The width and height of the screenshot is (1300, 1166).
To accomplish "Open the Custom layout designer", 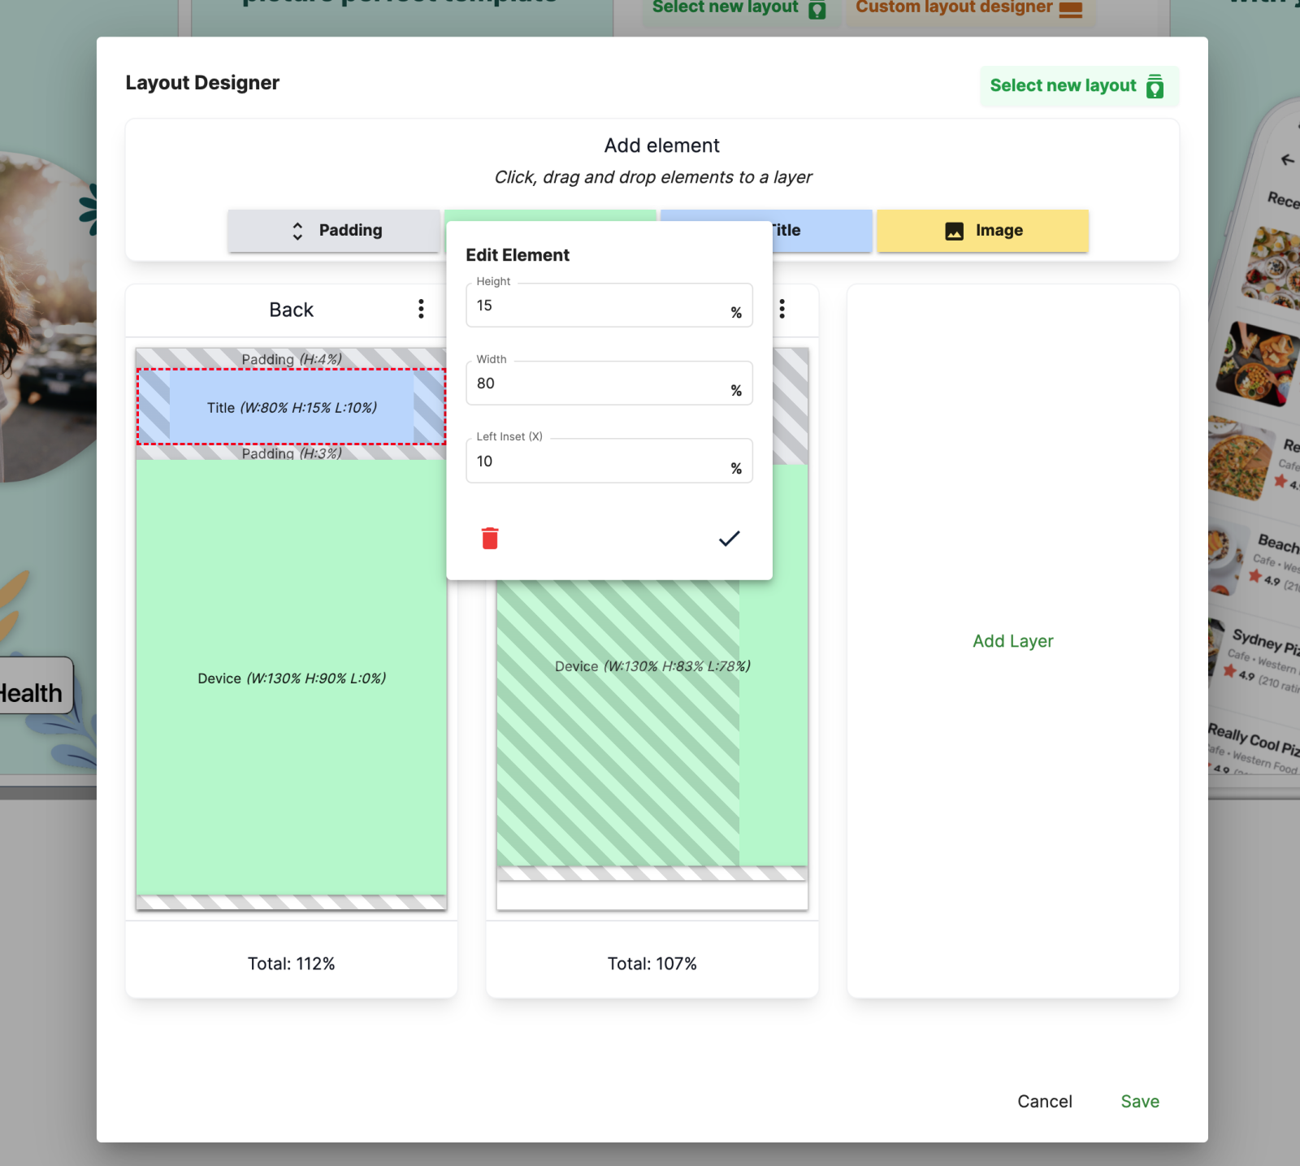I will click(969, 8).
